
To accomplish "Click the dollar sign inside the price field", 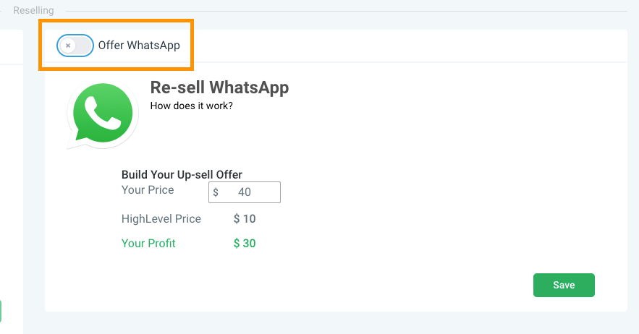I will pyautogui.click(x=216, y=193).
